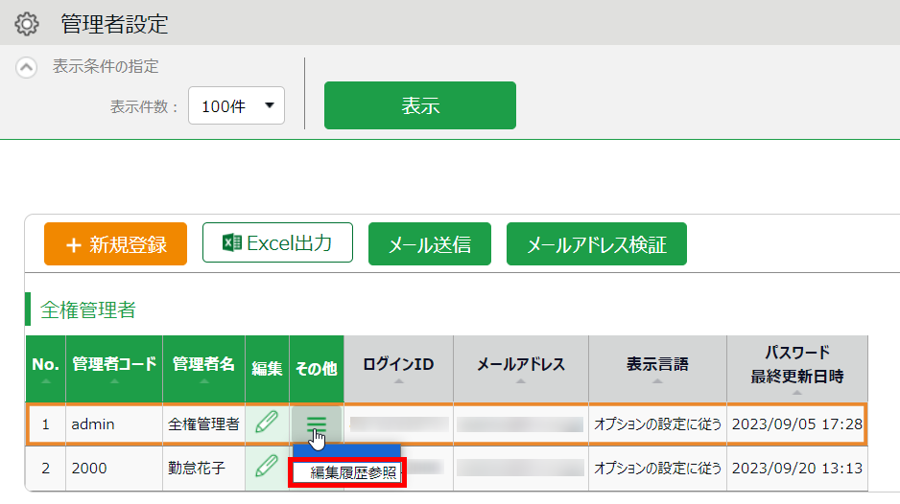Select 編集履歴参照 menu item

coord(352,472)
